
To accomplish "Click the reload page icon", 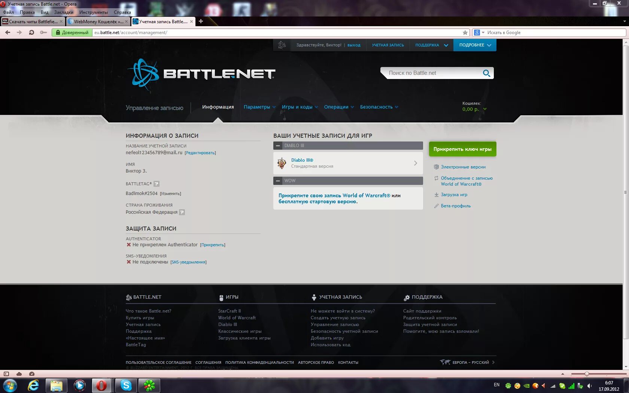I will [31, 33].
